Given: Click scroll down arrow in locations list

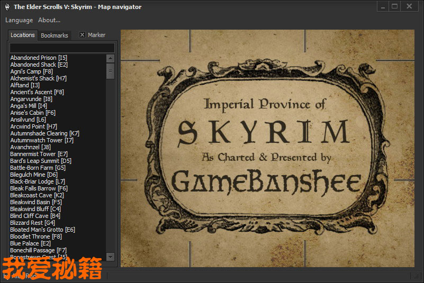Looking at the screenshot, I should click(x=111, y=257).
